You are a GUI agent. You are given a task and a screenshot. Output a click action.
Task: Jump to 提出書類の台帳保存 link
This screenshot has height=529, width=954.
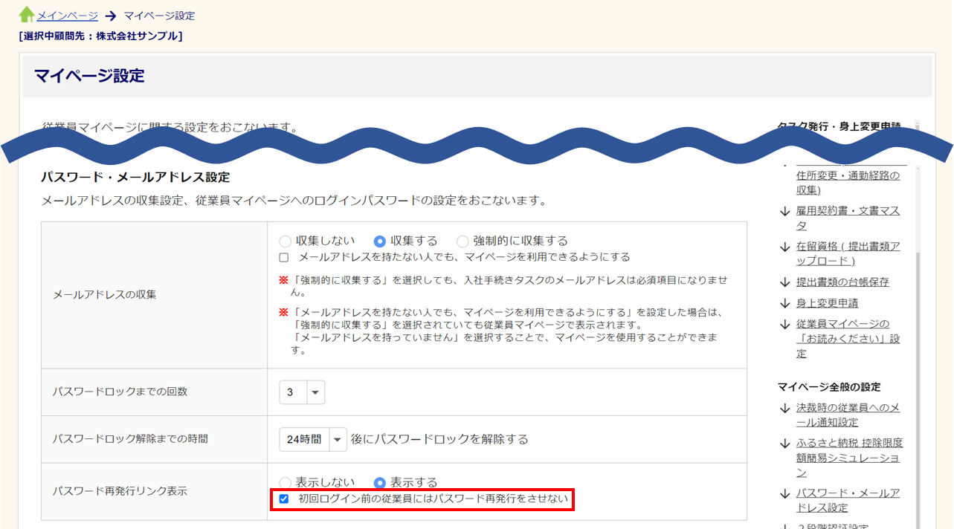coord(842,282)
